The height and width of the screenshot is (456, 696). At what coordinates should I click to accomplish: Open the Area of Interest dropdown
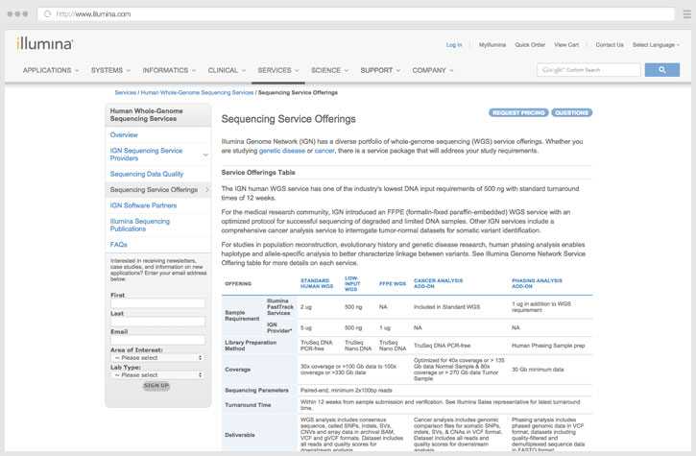point(157,358)
